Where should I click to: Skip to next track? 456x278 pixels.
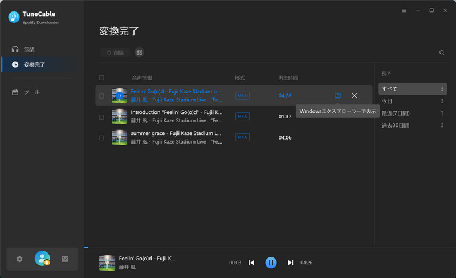(x=290, y=263)
